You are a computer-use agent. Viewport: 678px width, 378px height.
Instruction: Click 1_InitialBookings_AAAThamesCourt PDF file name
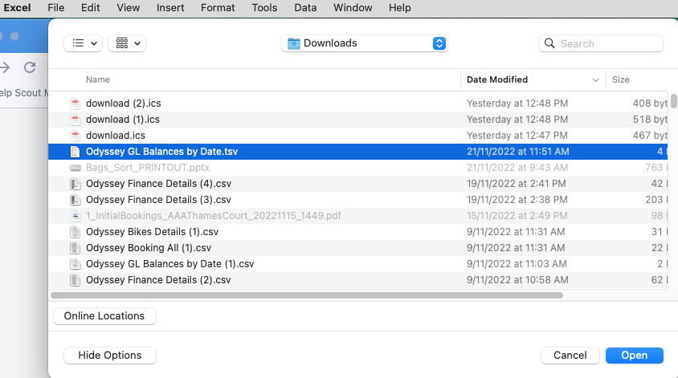click(214, 216)
